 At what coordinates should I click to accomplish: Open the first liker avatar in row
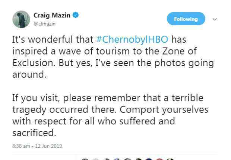click(x=85, y=159)
